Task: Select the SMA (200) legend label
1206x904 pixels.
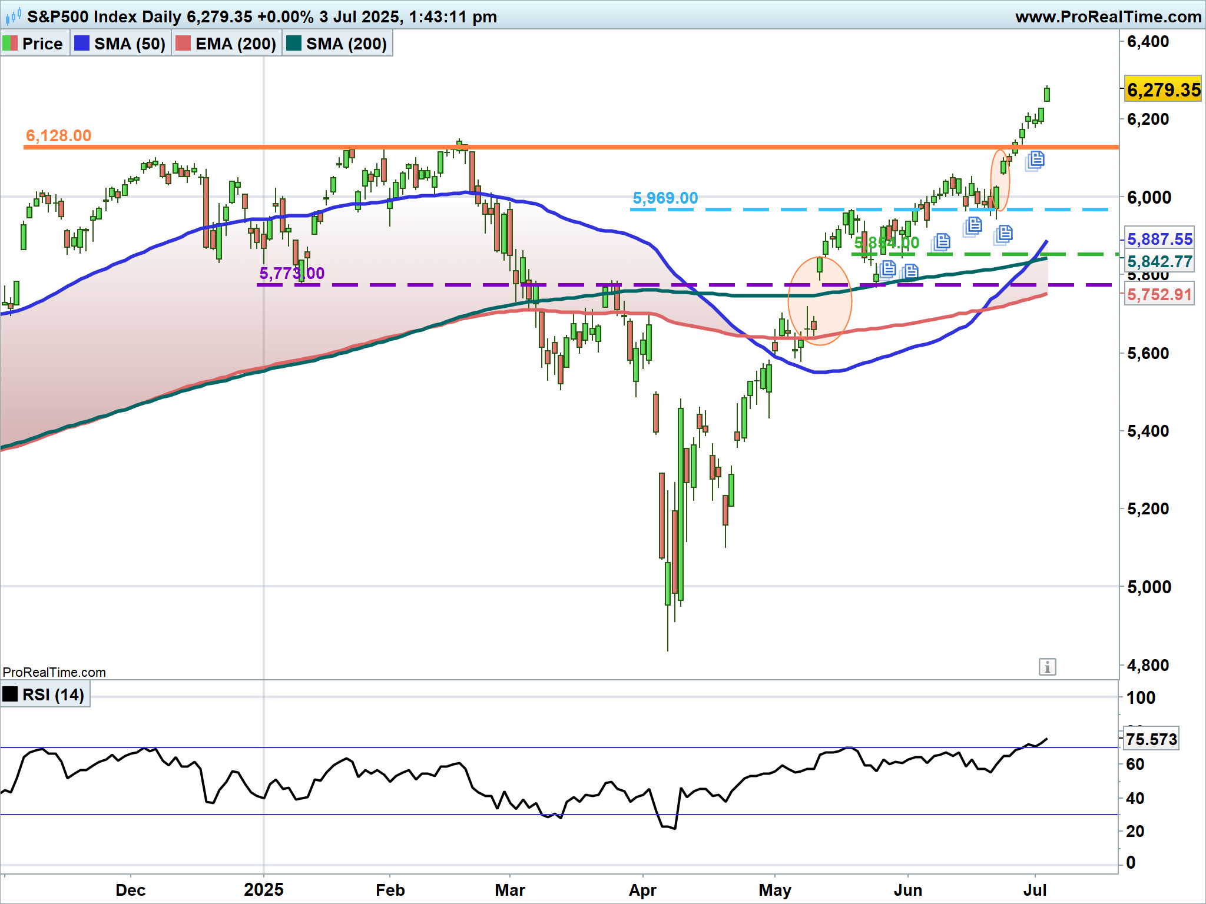Action: pyautogui.click(x=346, y=44)
